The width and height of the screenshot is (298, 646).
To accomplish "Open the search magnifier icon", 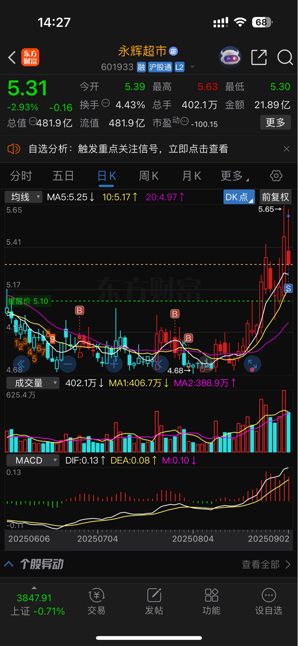I will tap(285, 57).
